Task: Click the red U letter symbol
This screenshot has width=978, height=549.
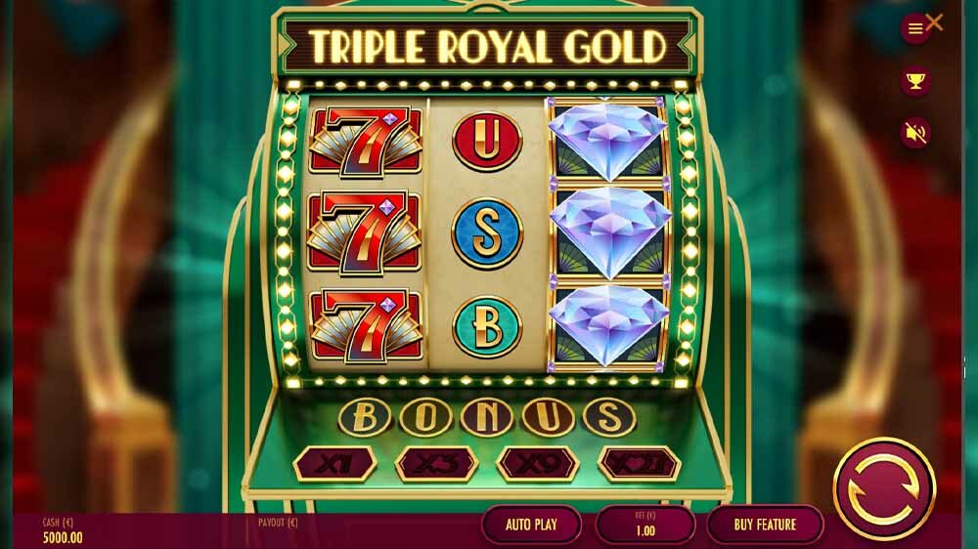Action: point(486,141)
